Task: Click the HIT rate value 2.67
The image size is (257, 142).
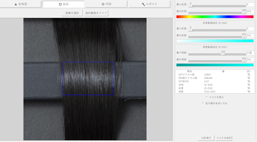Action: 206,82
